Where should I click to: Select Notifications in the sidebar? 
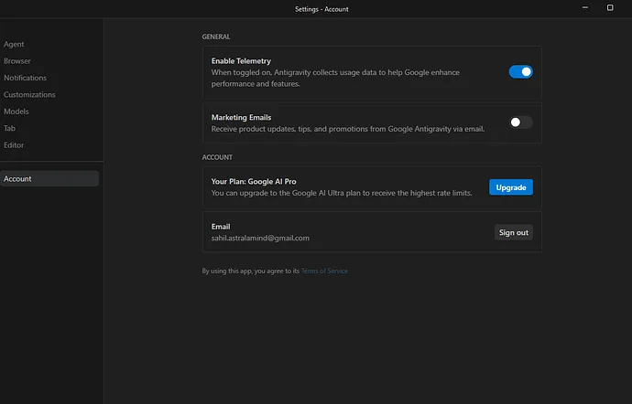pyautogui.click(x=25, y=78)
